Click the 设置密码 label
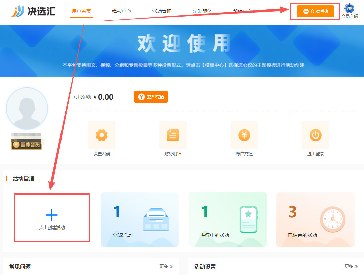The image size is (364, 275). coord(102,154)
